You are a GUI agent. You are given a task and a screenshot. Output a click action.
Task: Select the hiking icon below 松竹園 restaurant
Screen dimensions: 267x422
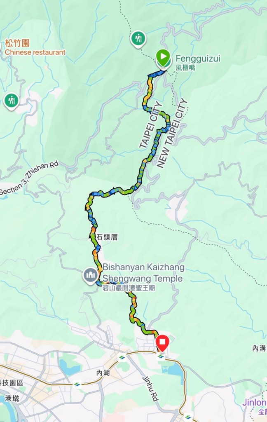[11, 101]
